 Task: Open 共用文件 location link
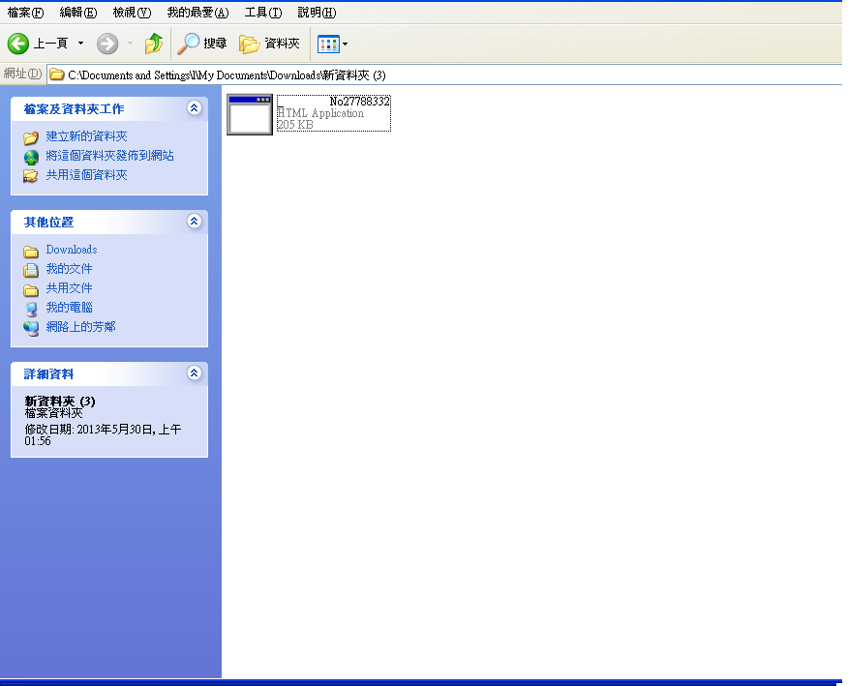point(69,288)
